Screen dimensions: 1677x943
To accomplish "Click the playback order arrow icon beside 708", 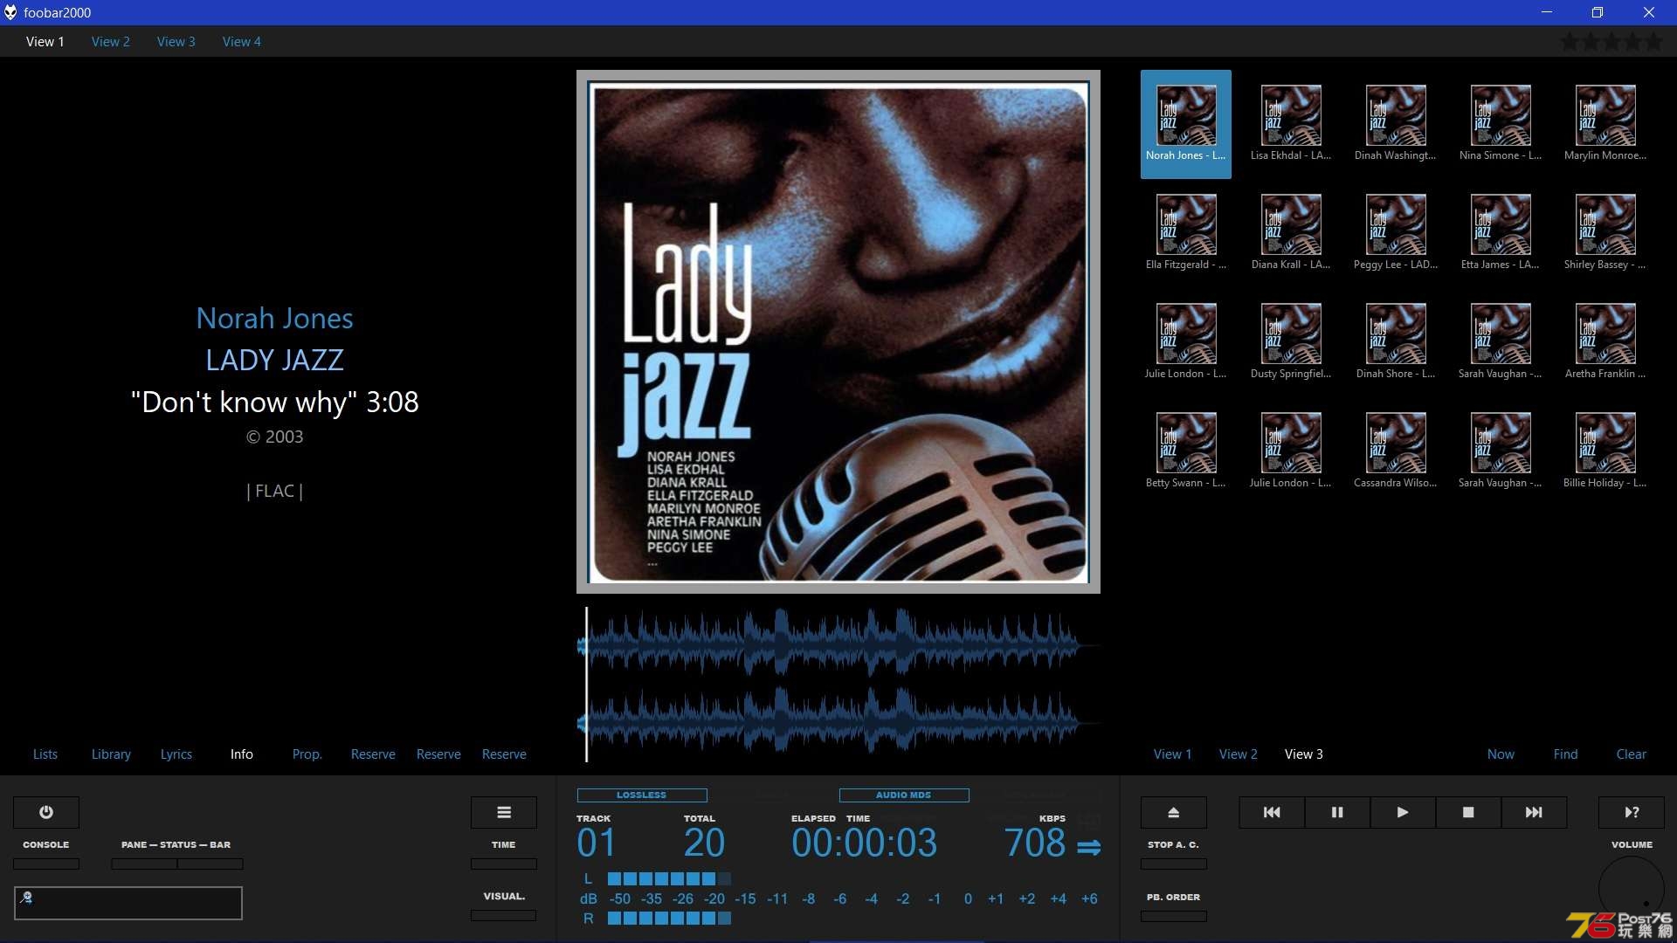I will (x=1089, y=847).
